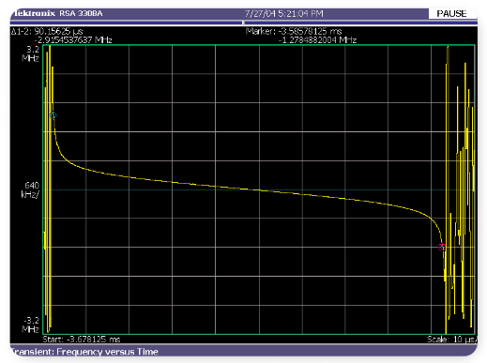Click the marker frequency -1.2784882004 MHz
This screenshot has width=487, height=363.
point(317,40)
